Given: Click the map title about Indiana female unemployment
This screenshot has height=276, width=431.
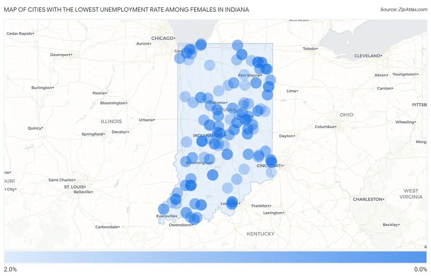Looking at the screenshot, I should [126, 10].
